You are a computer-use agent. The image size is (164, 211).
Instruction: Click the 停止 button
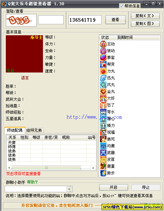tap(146, 187)
